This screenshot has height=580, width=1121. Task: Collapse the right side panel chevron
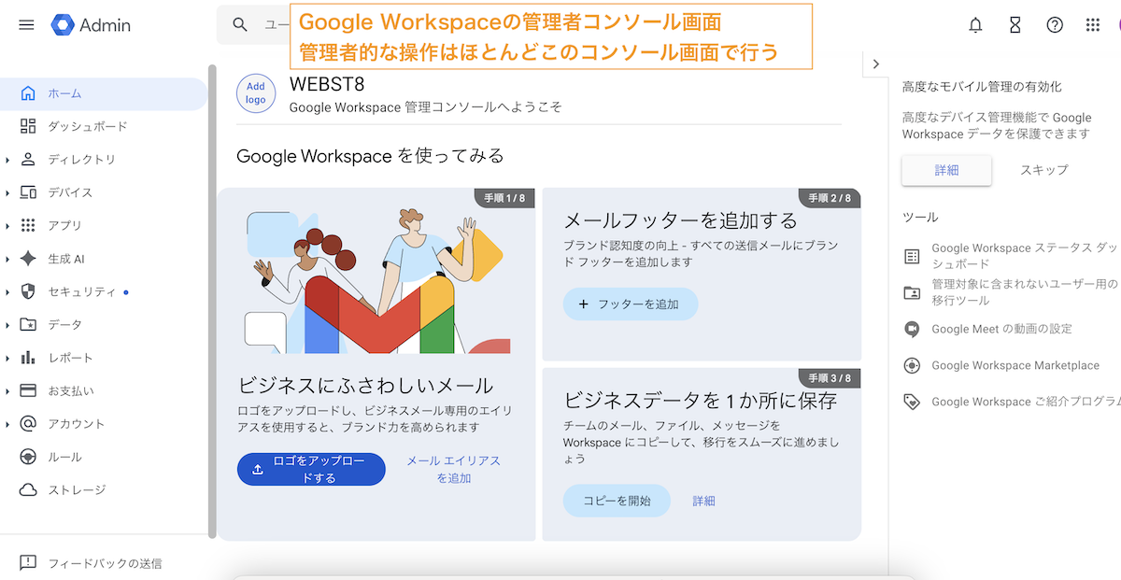click(x=875, y=64)
